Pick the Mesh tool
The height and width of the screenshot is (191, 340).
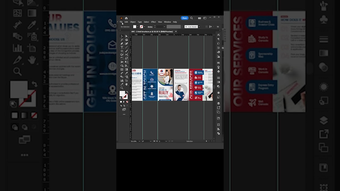(x=122, y=70)
